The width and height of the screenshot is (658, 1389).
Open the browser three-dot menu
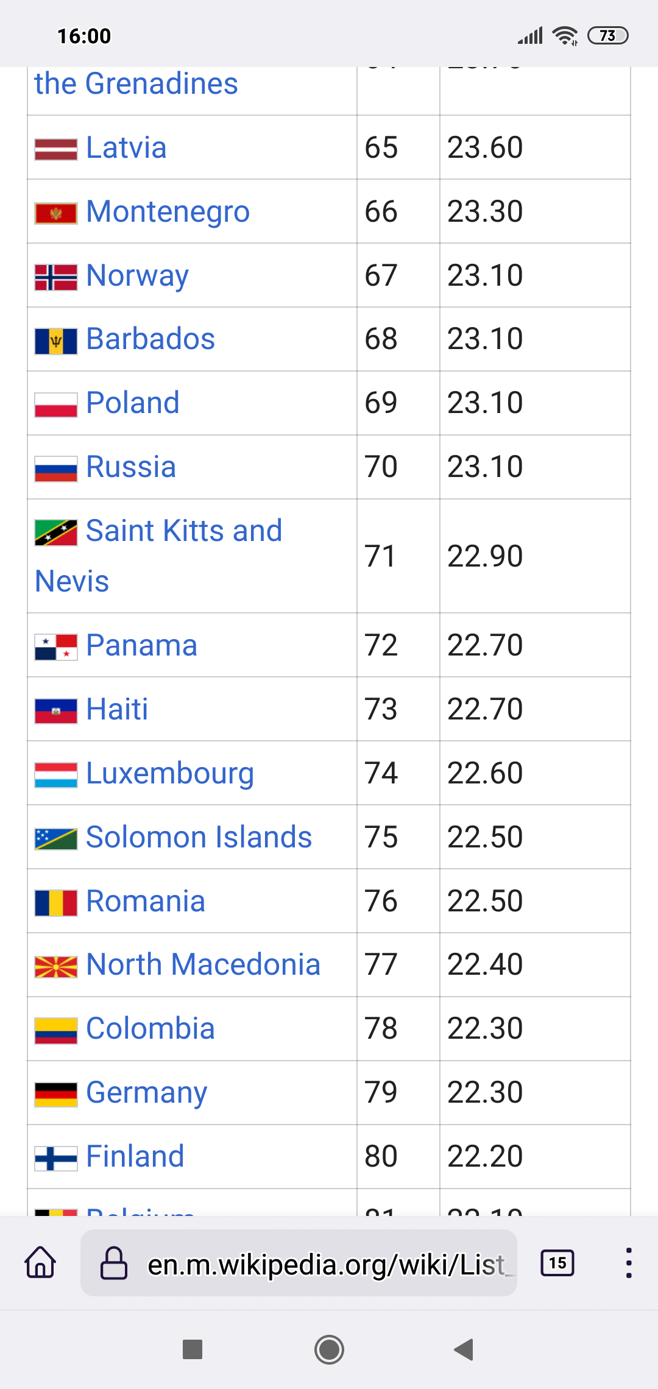628,1262
